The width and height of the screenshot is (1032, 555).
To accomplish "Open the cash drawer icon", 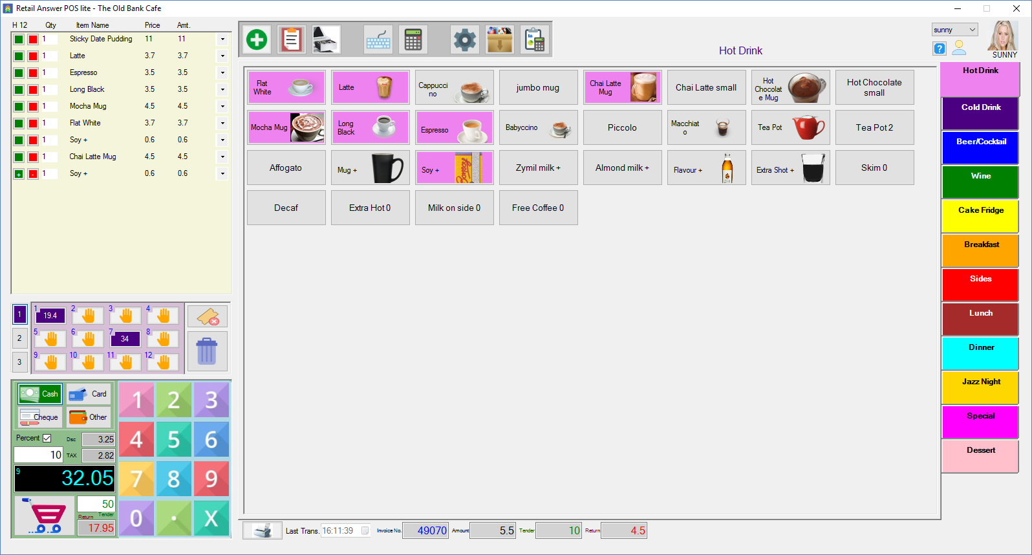I will click(327, 40).
